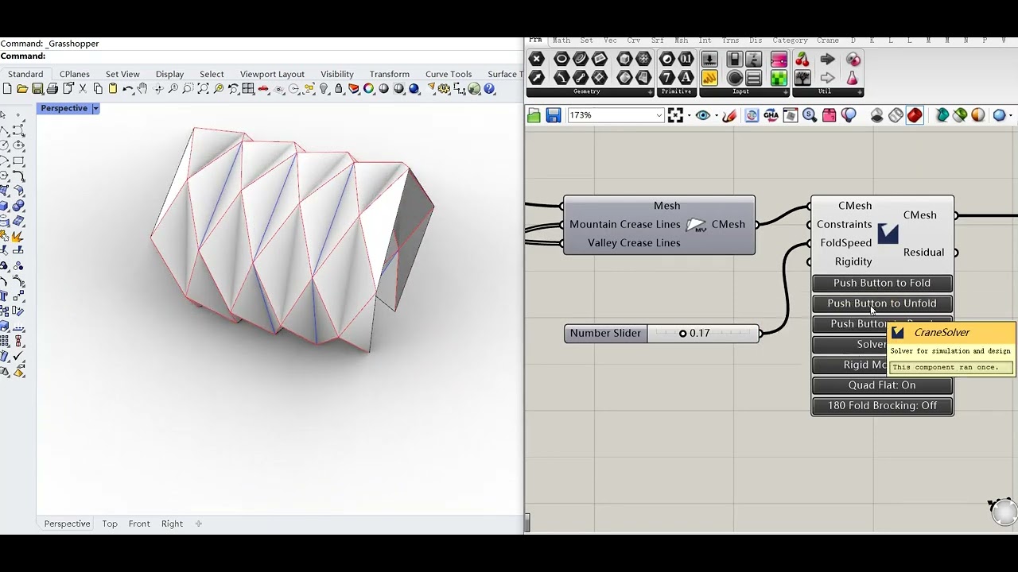Open the Crane tab in Grasshopper
The height and width of the screenshot is (572, 1018).
point(827,40)
